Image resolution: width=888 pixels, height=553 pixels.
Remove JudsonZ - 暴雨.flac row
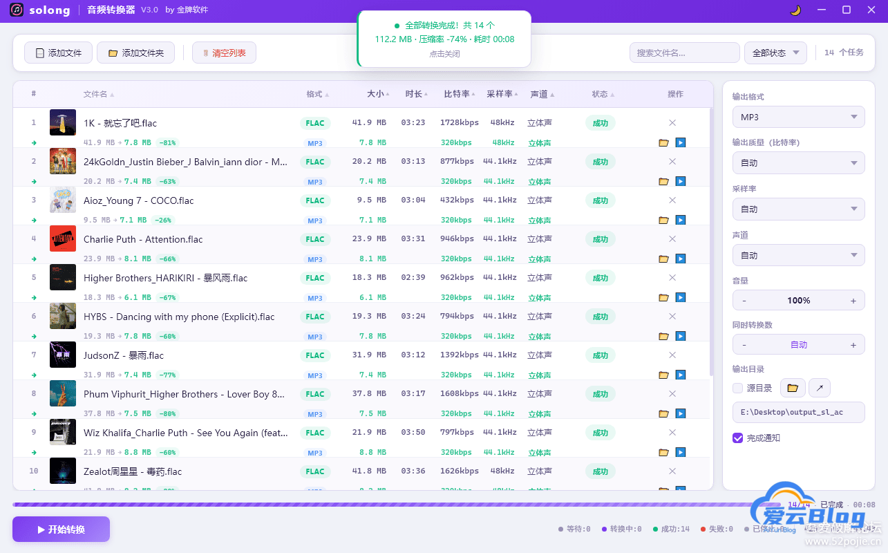672,355
